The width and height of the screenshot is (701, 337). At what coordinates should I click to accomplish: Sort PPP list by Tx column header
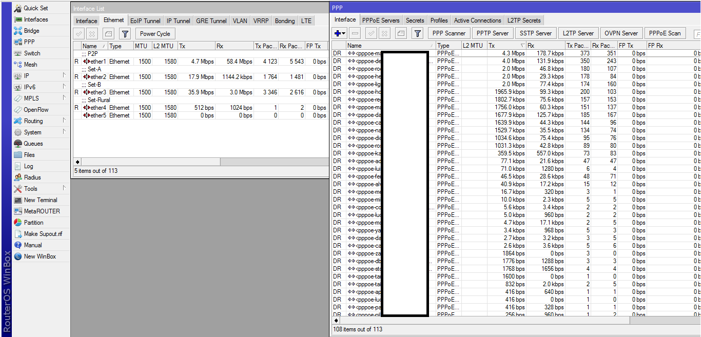coord(507,46)
